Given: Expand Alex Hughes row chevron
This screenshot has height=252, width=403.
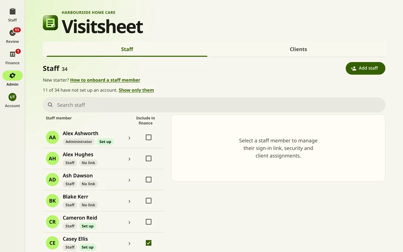Looking at the screenshot, I should click(129, 159).
